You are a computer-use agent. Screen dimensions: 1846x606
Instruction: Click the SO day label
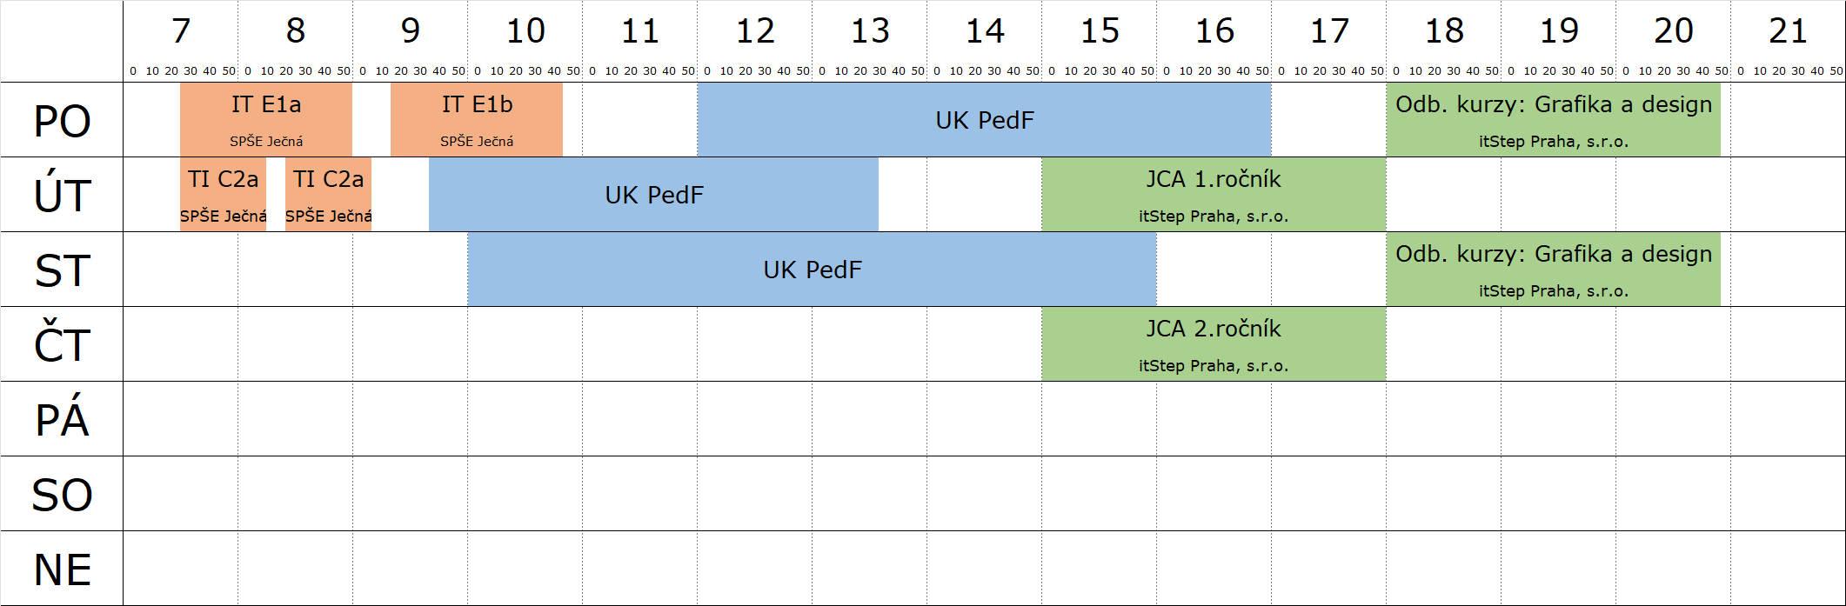(62, 495)
